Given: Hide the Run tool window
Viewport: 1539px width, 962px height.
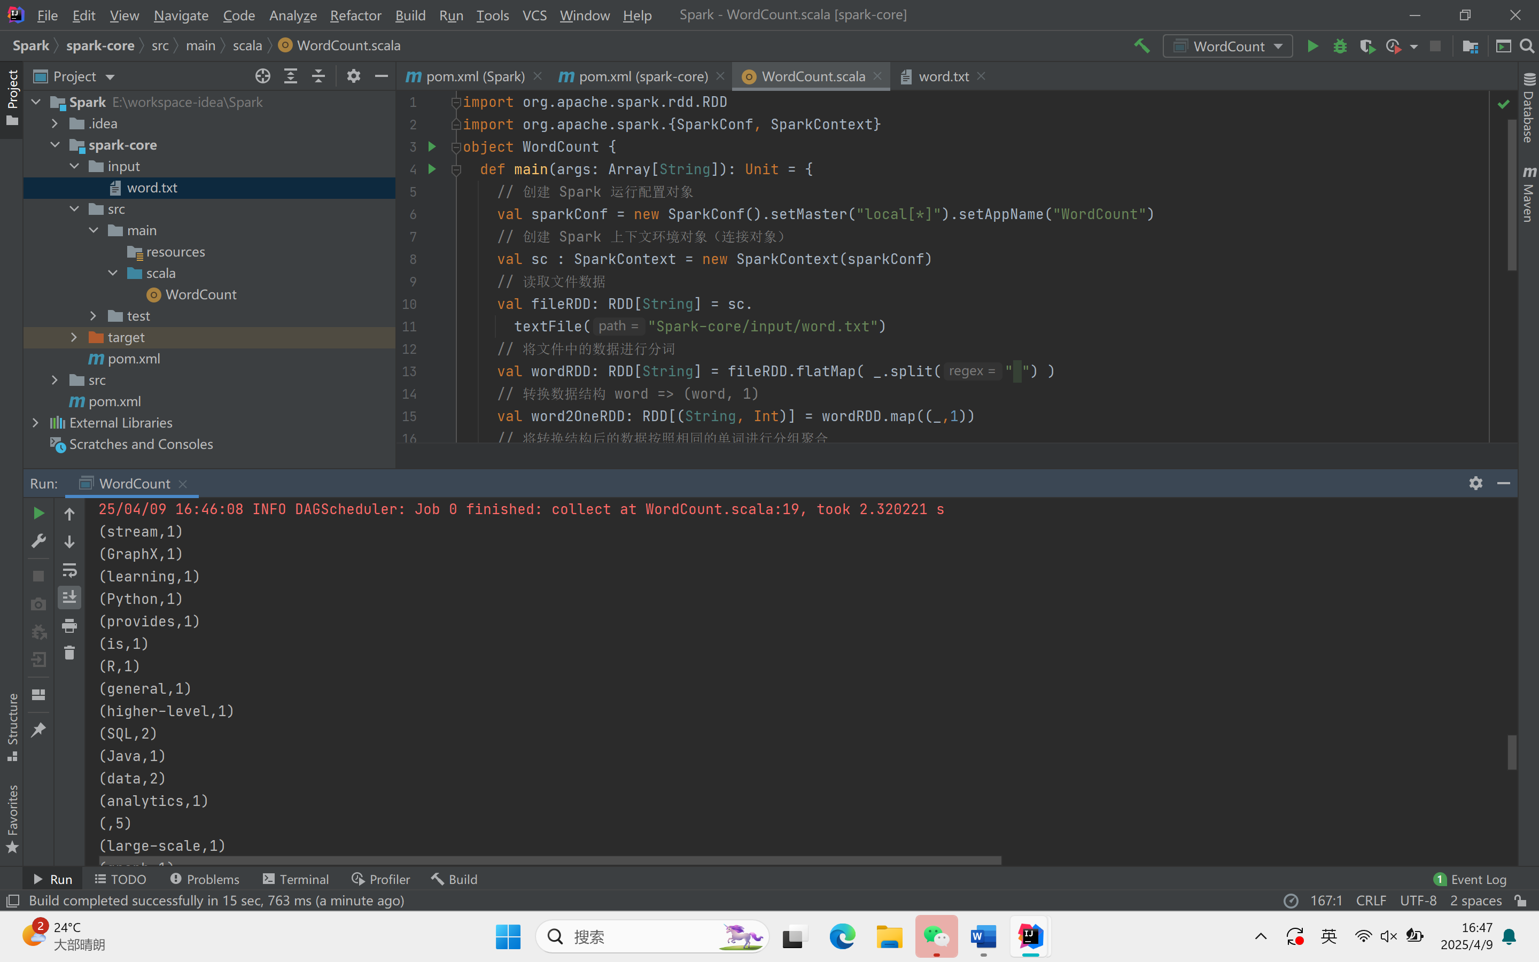Looking at the screenshot, I should pos(1503,484).
